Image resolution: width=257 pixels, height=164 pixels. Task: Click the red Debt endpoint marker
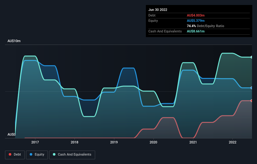tap(252, 101)
